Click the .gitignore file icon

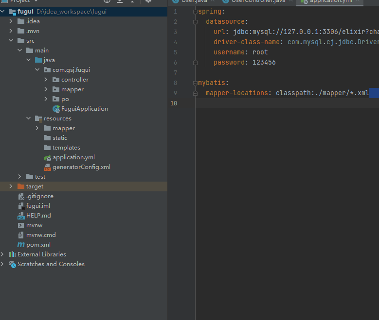point(21,196)
